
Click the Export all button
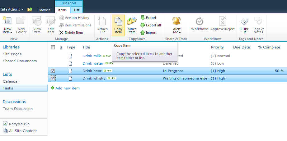pyautogui.click(x=151, y=25)
